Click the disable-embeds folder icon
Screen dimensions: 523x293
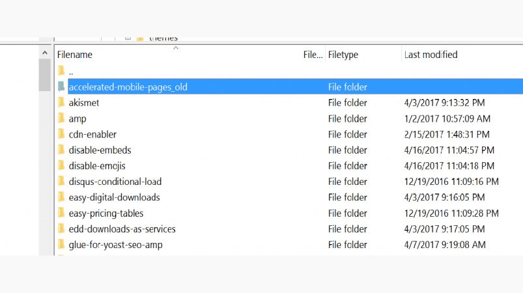(x=61, y=150)
